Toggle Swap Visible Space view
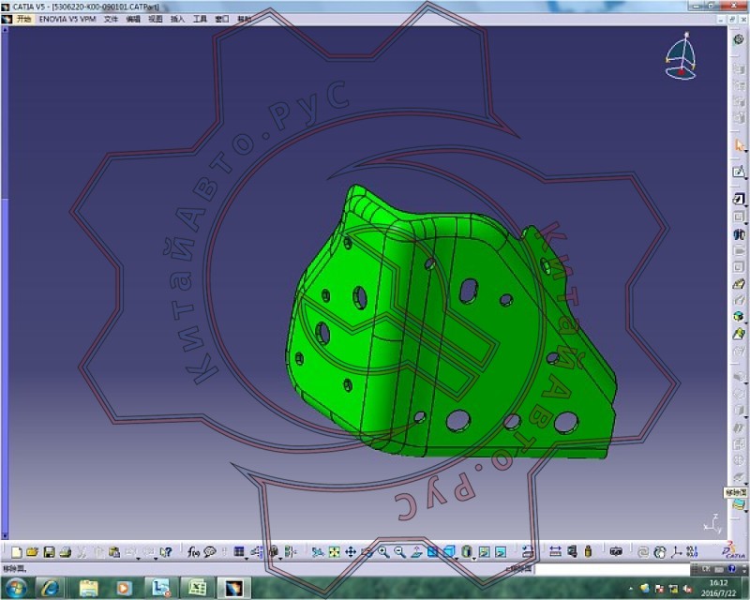The height and width of the screenshot is (600, 750). pos(501,552)
